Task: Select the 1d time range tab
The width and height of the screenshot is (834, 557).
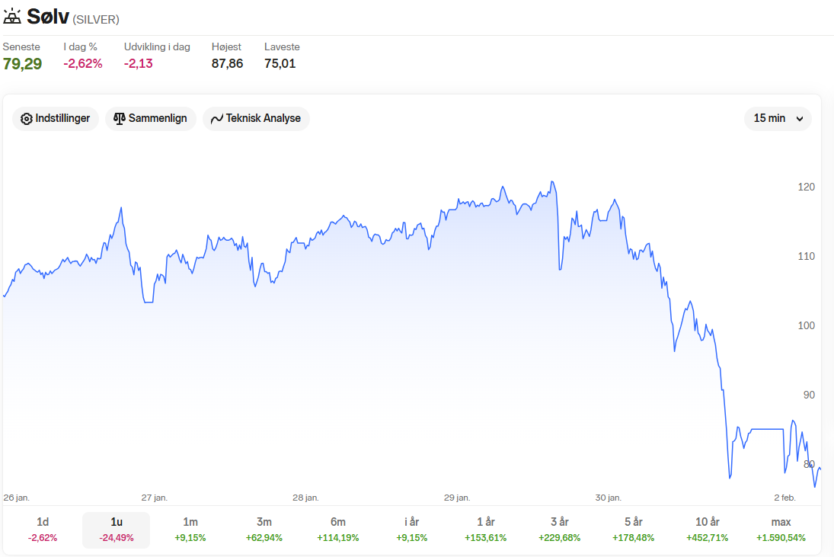Action: tap(43, 530)
